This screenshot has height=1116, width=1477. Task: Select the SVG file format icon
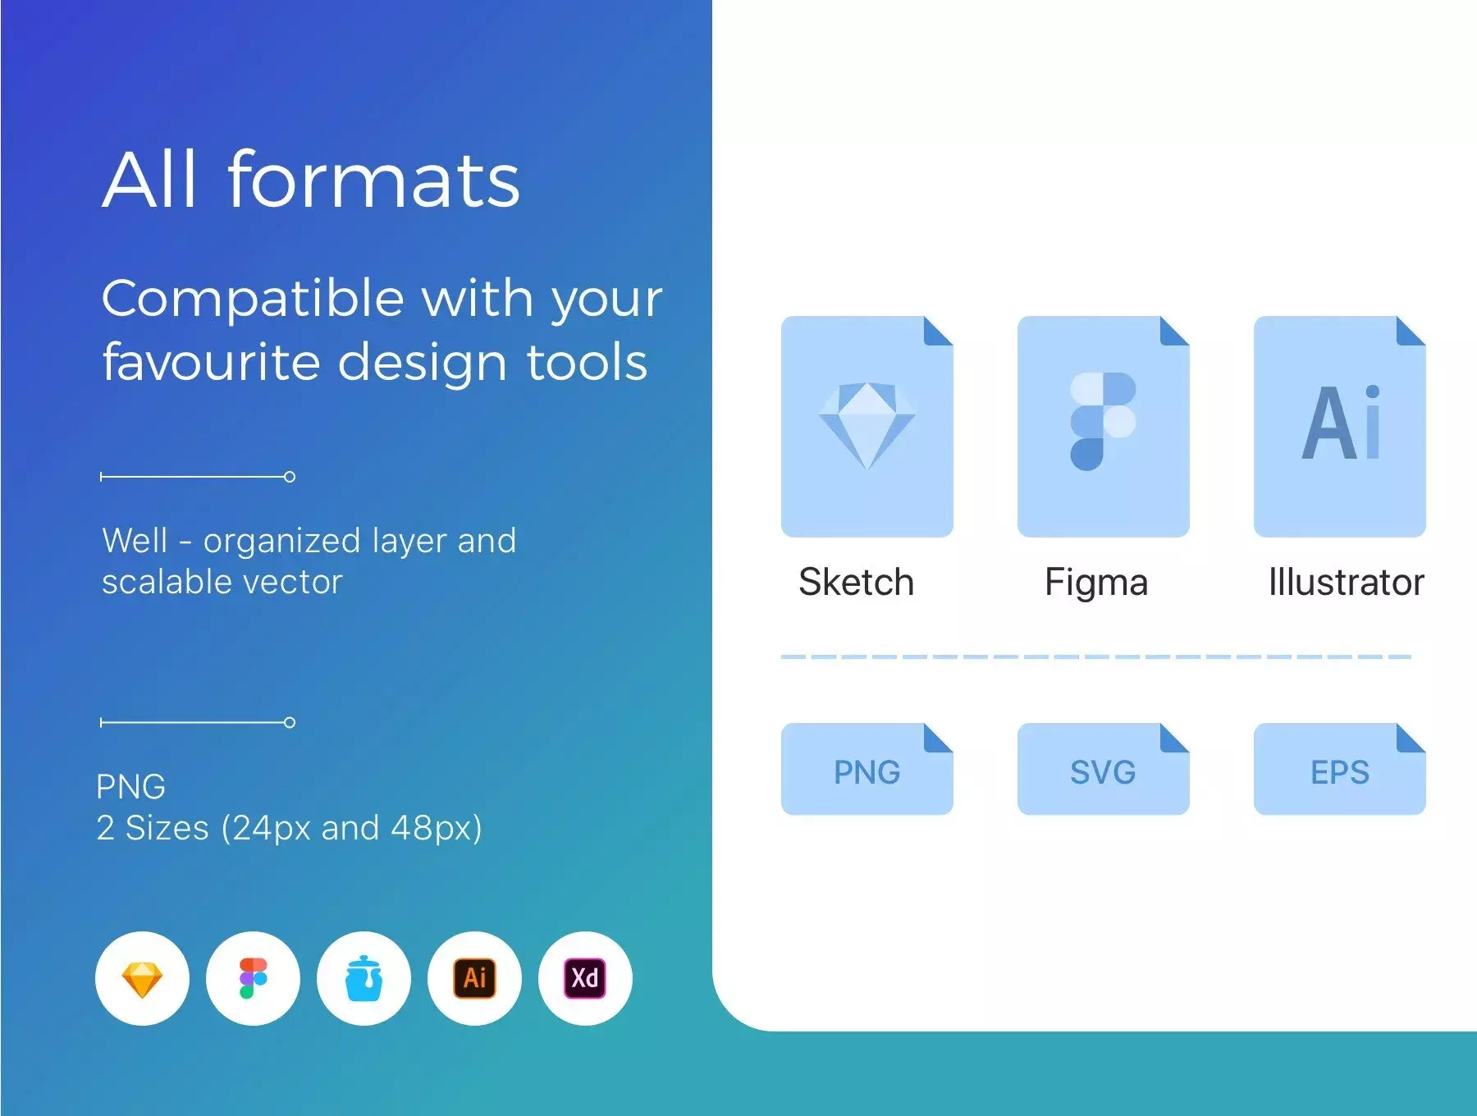click(x=1103, y=769)
